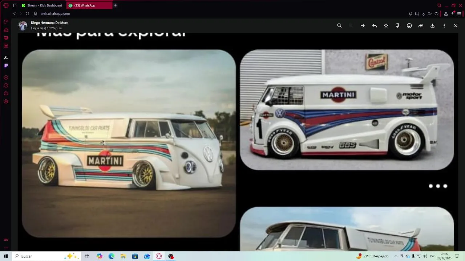
Task: Open Task View on the taskbar
Action: coord(87,256)
